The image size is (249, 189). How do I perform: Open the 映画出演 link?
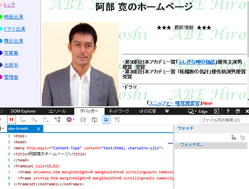[x=13, y=17]
